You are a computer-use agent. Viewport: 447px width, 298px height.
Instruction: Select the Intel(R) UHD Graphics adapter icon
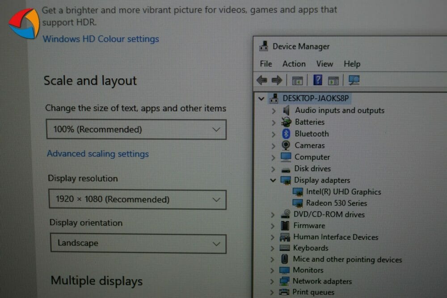coord(298,192)
